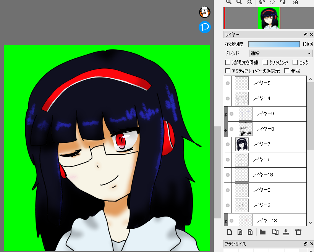314x252 pixels.
Task: Check the ロック checkbox
Action: point(295,63)
